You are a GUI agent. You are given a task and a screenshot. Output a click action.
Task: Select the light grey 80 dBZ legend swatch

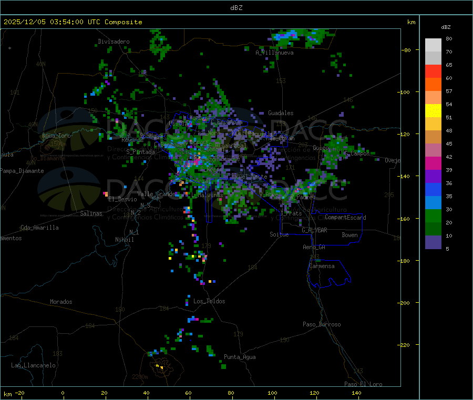pos(433,45)
